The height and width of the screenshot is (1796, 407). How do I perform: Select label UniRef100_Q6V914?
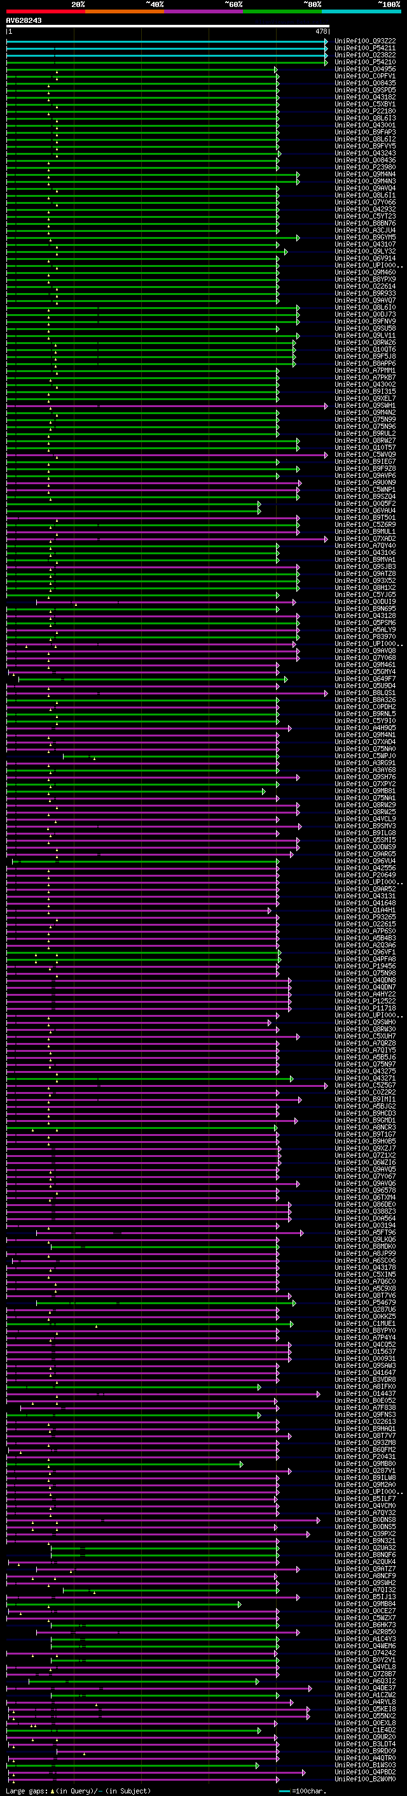click(365, 258)
